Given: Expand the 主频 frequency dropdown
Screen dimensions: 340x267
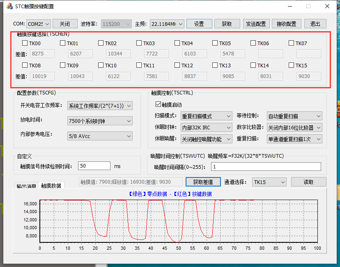Looking at the screenshot, I should (x=167, y=24).
